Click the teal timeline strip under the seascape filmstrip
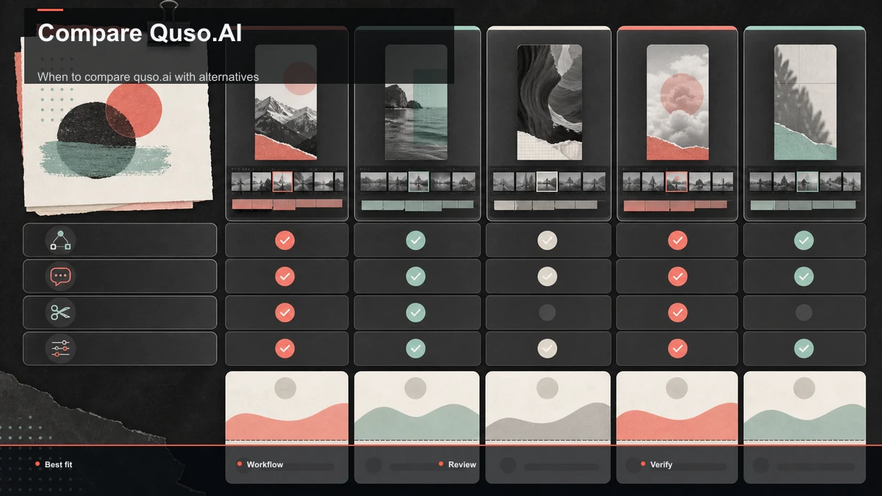 pyautogui.click(x=416, y=206)
